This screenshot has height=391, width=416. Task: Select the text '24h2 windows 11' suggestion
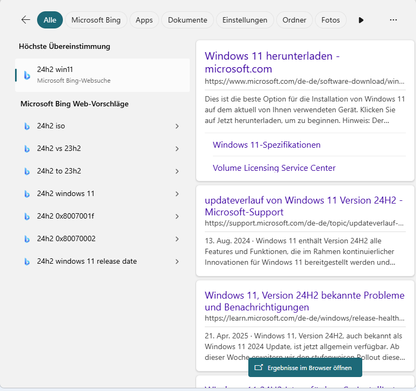click(66, 193)
